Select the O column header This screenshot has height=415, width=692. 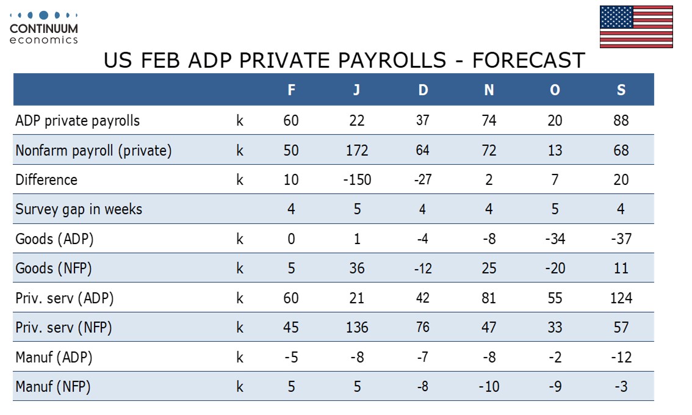[x=555, y=90]
